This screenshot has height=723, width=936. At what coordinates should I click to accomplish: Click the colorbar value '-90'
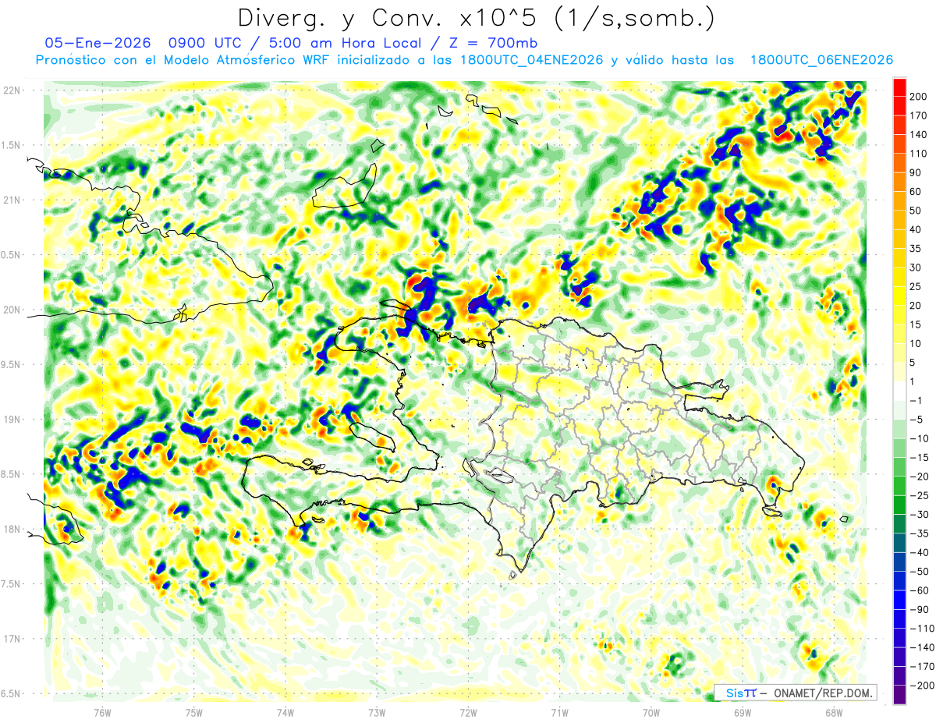click(x=921, y=609)
